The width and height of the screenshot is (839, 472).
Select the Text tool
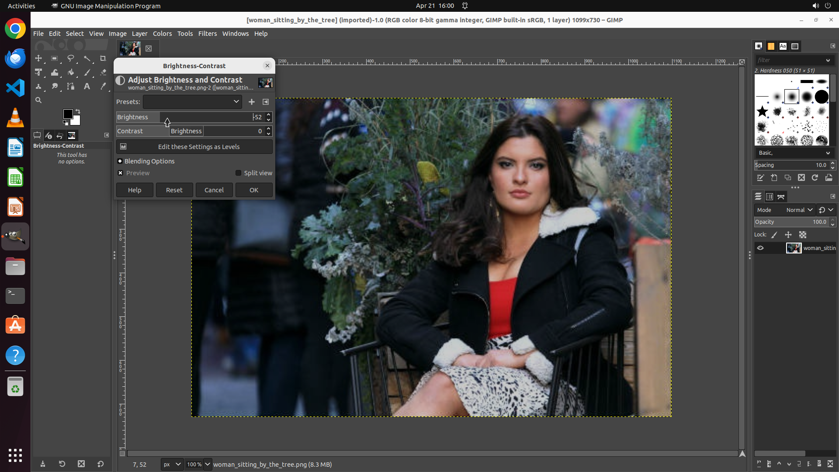tap(87, 87)
